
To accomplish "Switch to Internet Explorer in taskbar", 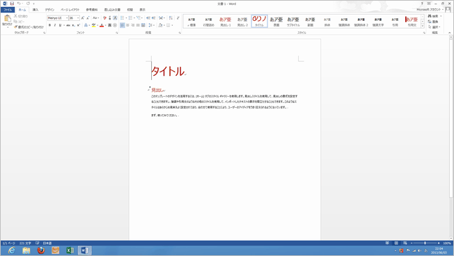I will [x=12, y=250].
